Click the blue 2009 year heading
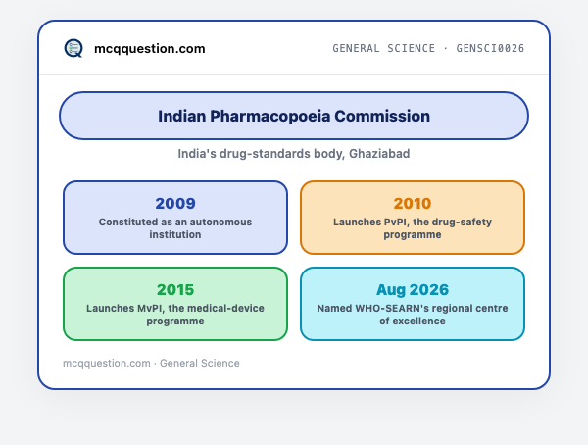This screenshot has height=445, width=588. [x=175, y=203]
